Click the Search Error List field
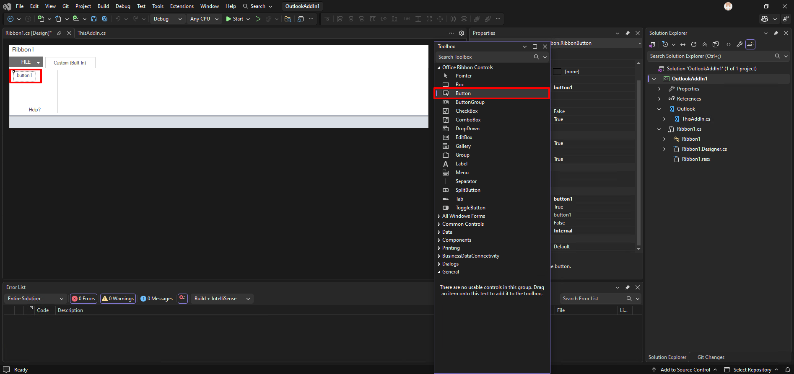This screenshot has height=374, width=794. 592,299
